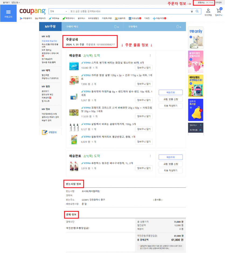Click 리뷰 작성하기 for the second delivery
Screen dimensions: 225x255
[x=171, y=170]
